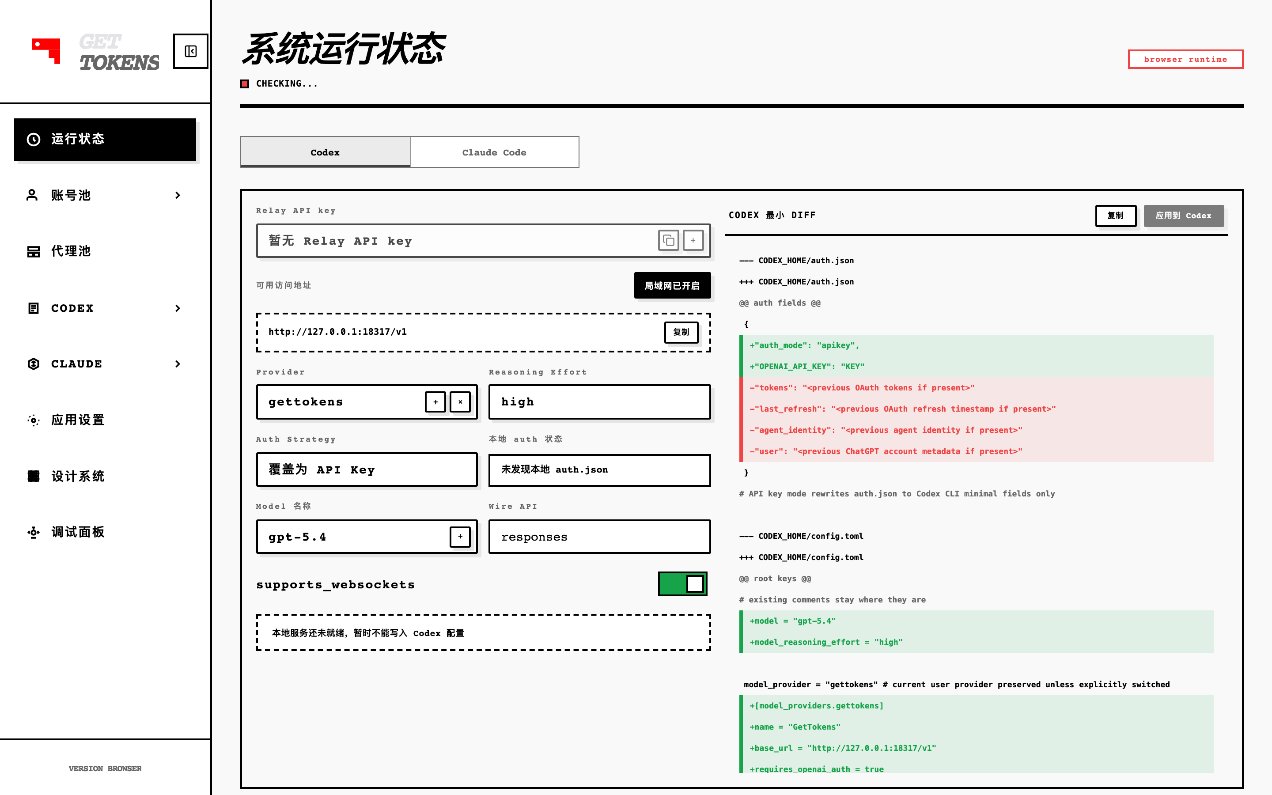Screen dimensions: 1272x795
Task: Click the document icon beside CODEX
Action: click(x=34, y=308)
